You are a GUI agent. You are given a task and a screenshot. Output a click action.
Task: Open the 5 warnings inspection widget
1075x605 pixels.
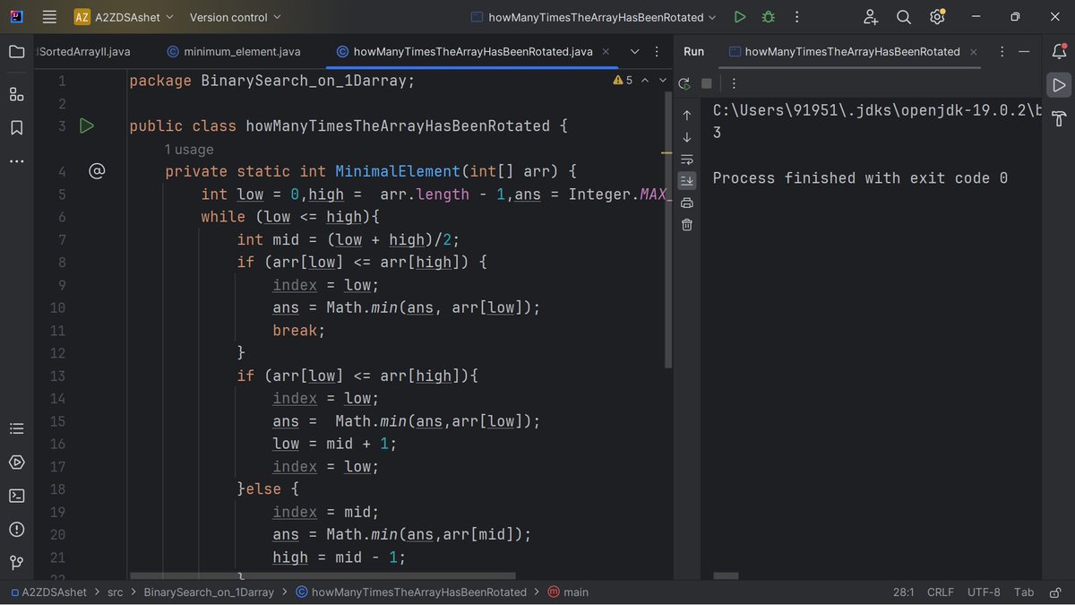pyautogui.click(x=623, y=80)
